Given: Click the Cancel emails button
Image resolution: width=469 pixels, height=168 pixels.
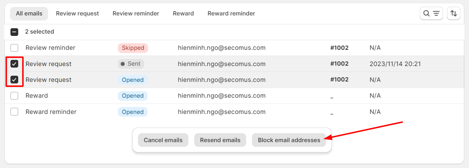Looking at the screenshot, I should click(163, 140).
